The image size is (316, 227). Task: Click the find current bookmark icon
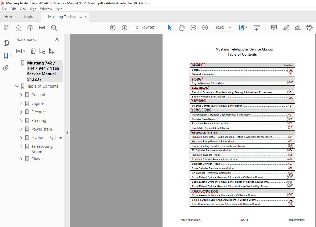[x=52, y=51]
